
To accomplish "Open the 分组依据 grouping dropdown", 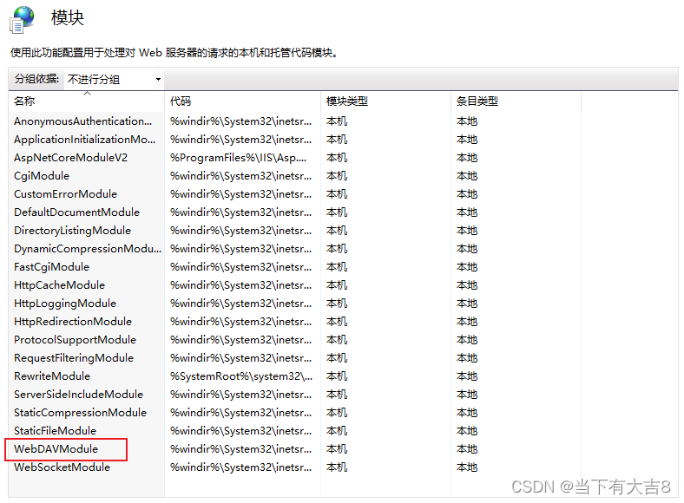I will [115, 80].
